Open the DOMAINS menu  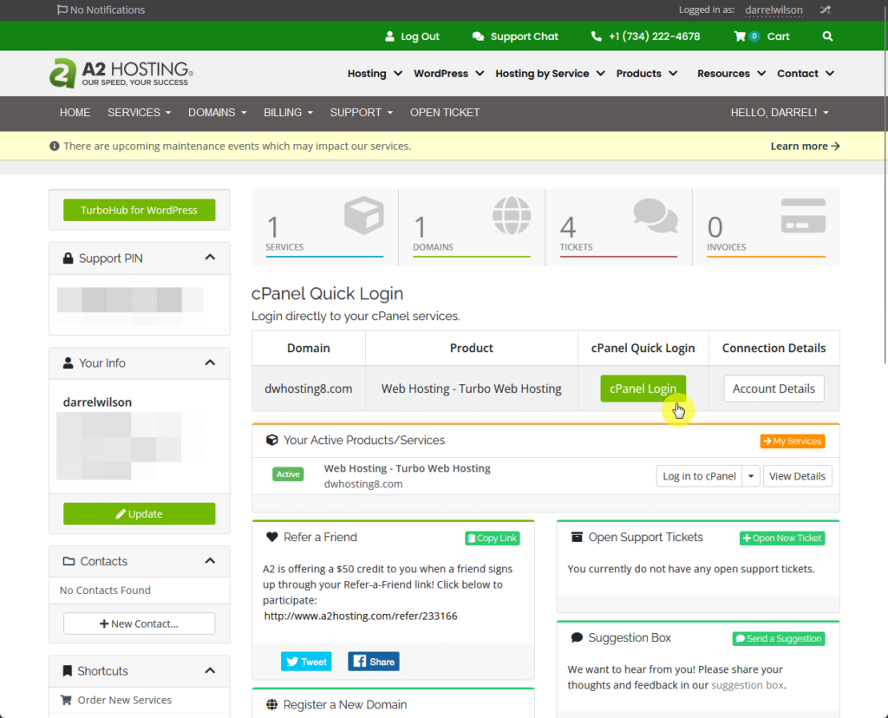click(218, 113)
